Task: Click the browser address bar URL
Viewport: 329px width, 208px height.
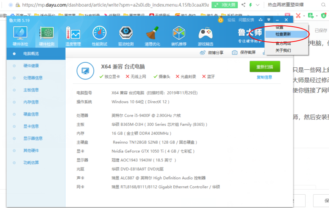Action: click(115, 5)
